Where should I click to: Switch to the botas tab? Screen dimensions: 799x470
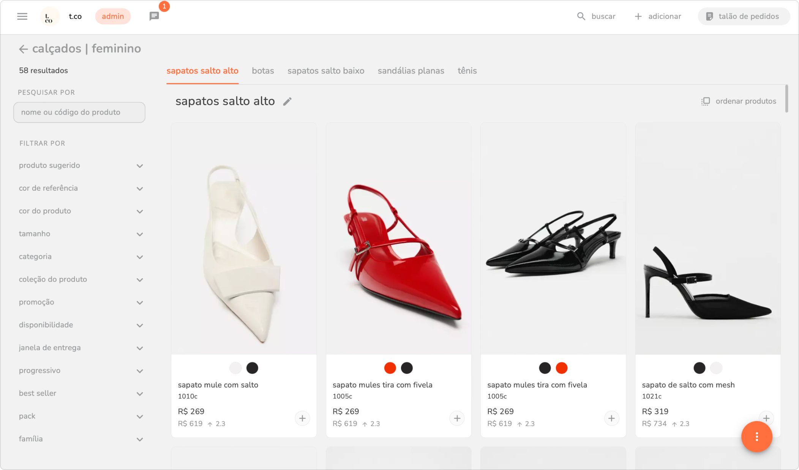pos(263,71)
